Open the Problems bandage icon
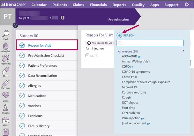The width and height of the screenshot is (194, 136). pyautogui.click(x=6, y=59)
